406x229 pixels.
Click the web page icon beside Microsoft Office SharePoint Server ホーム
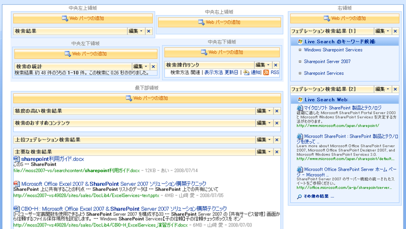pos(300,170)
